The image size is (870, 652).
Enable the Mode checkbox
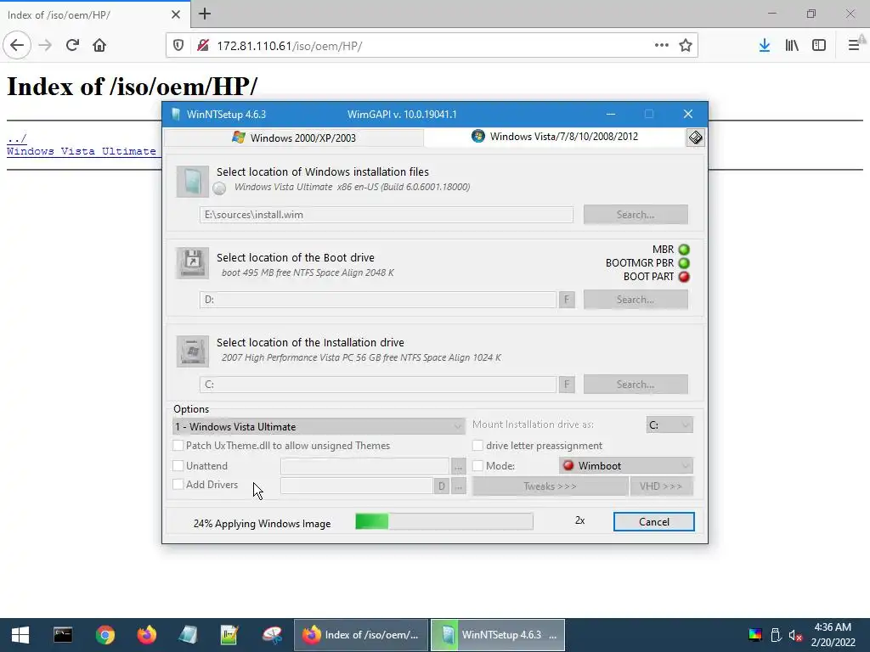point(477,466)
